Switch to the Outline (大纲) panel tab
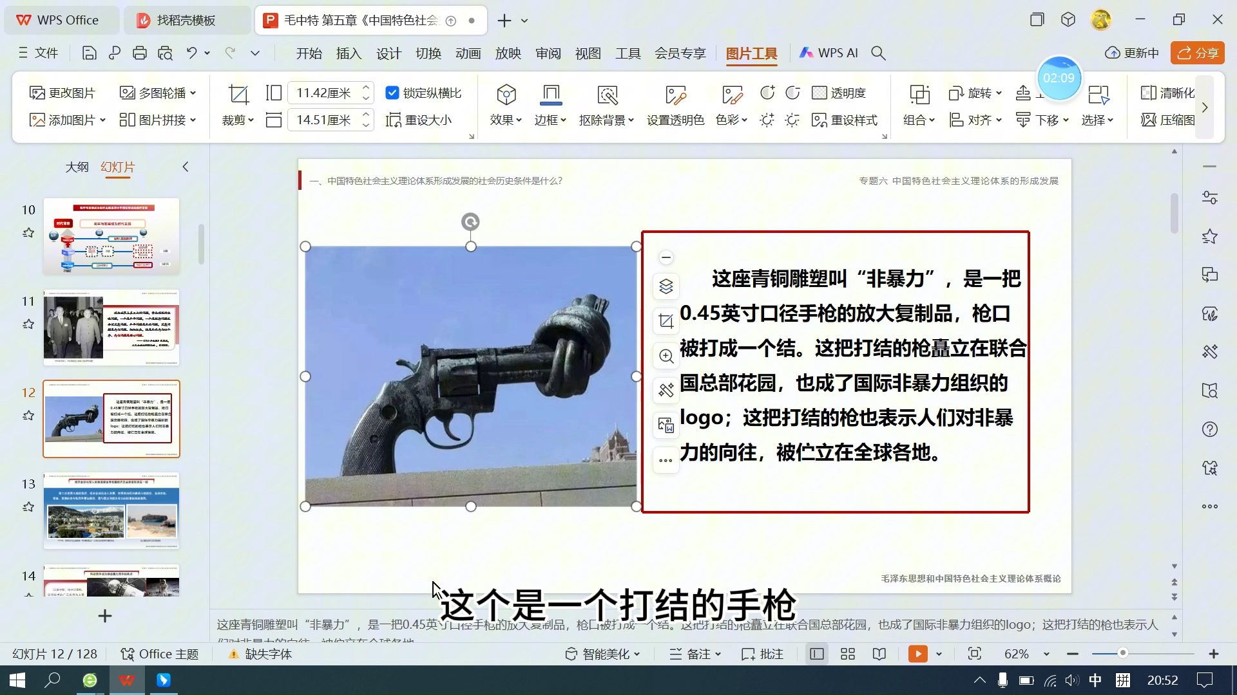The image size is (1237, 695). click(x=77, y=167)
